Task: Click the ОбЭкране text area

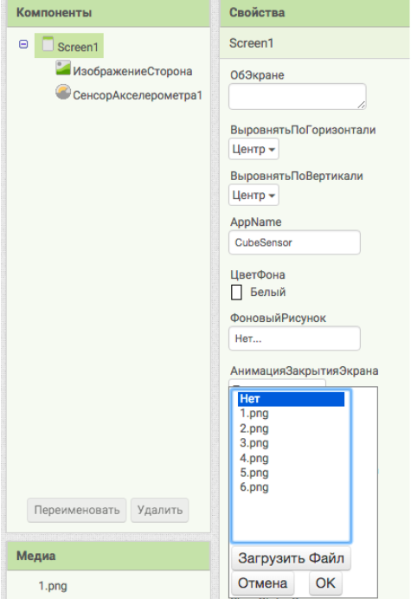Action: [x=297, y=97]
